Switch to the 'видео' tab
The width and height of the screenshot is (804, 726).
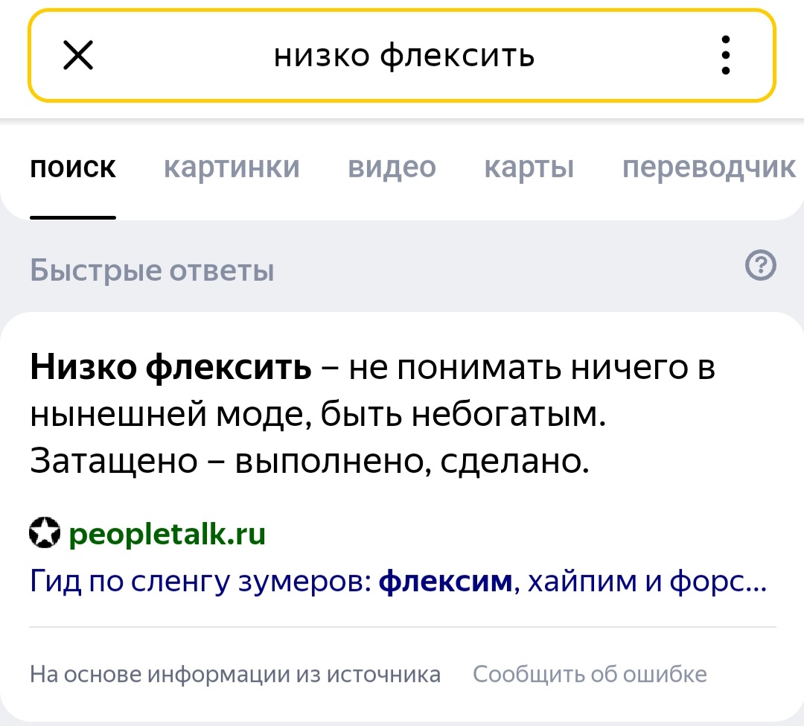pyautogui.click(x=392, y=167)
